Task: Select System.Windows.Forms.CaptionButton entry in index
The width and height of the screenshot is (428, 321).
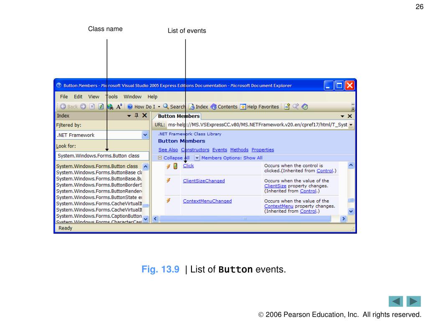Action: click(x=99, y=216)
